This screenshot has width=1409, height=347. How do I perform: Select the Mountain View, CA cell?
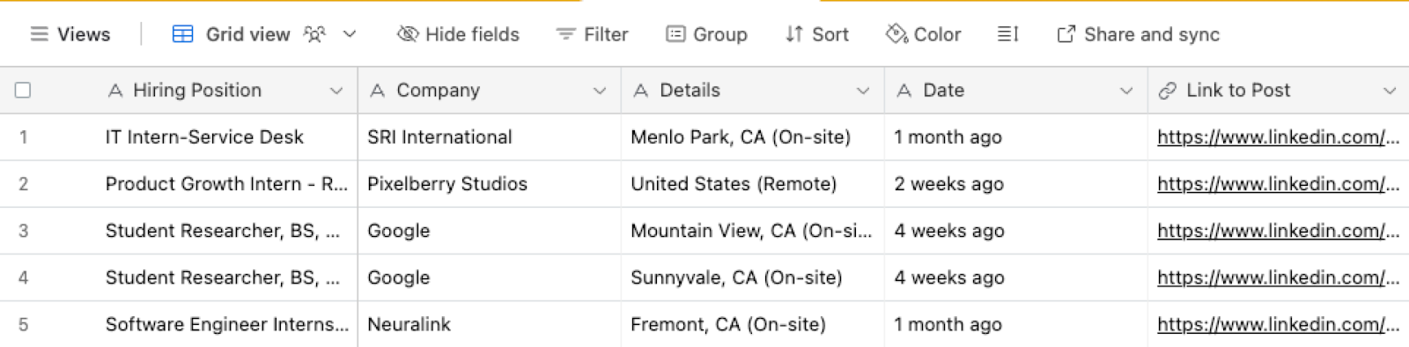[753, 231]
